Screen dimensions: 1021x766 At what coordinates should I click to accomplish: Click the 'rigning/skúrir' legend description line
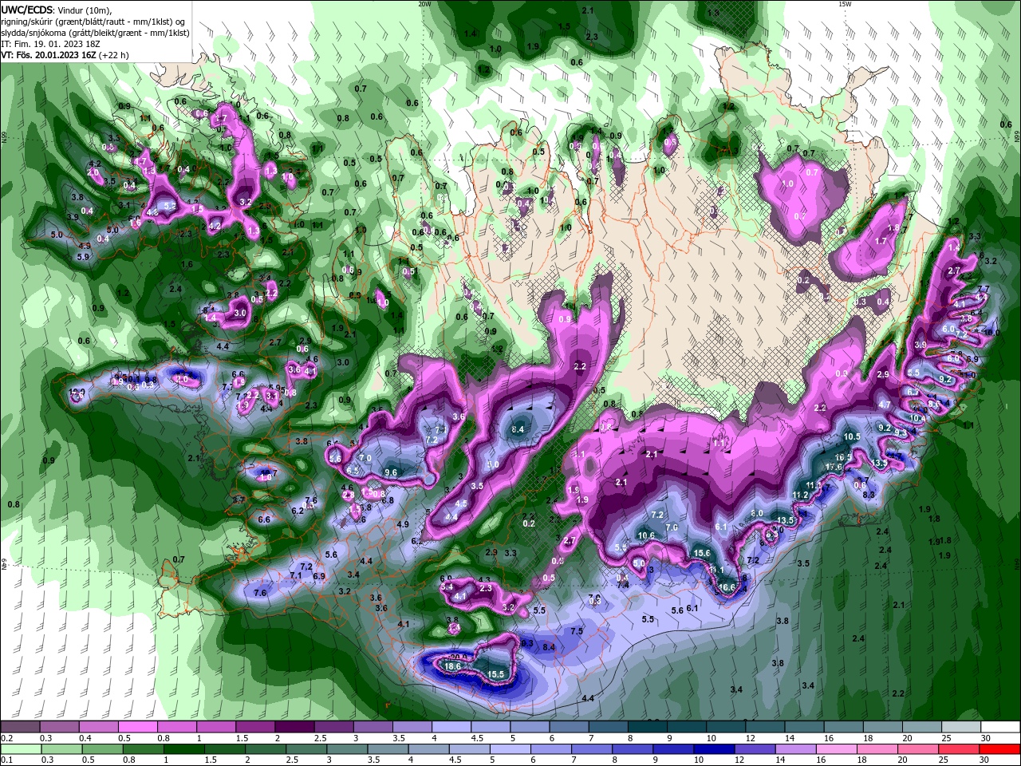coord(93,21)
